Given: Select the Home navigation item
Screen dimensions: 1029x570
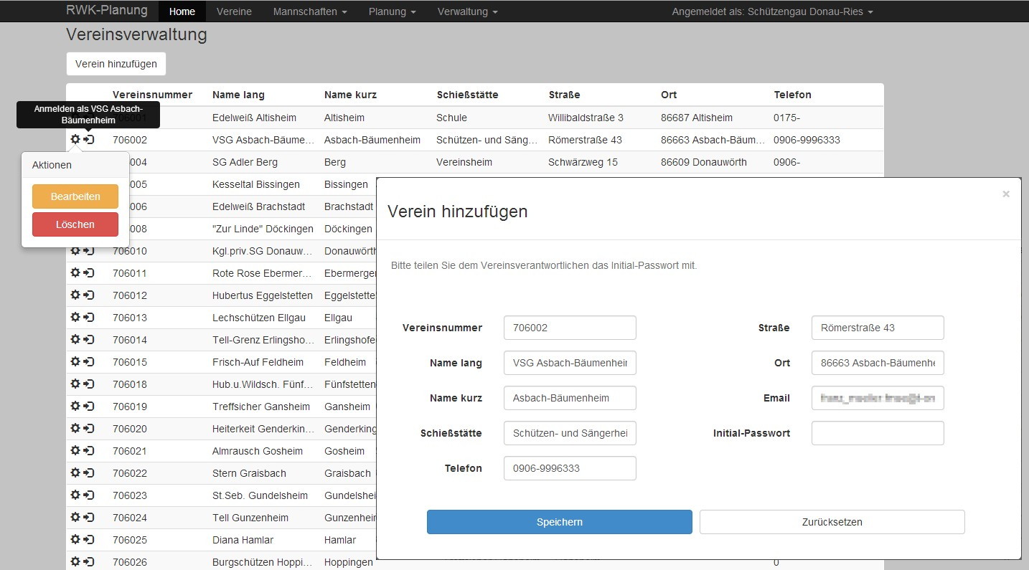Looking at the screenshot, I should point(182,11).
